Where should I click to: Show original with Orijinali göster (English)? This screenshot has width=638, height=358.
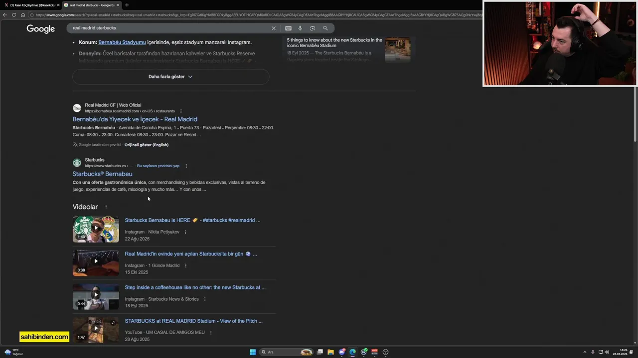[147, 145]
